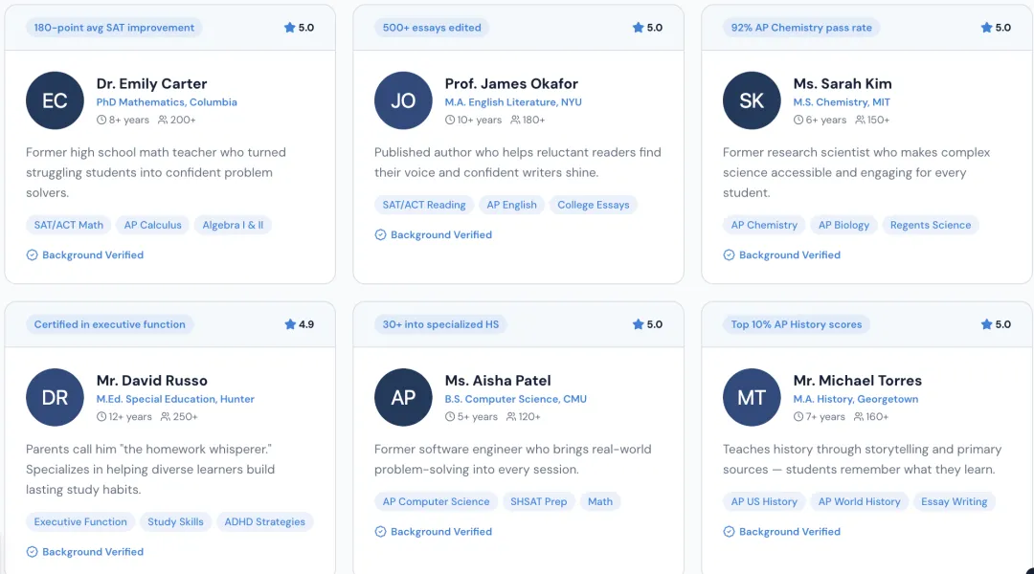Choose the AP Chemistry subject tag
Image resolution: width=1034 pixels, height=574 pixels.
click(764, 225)
